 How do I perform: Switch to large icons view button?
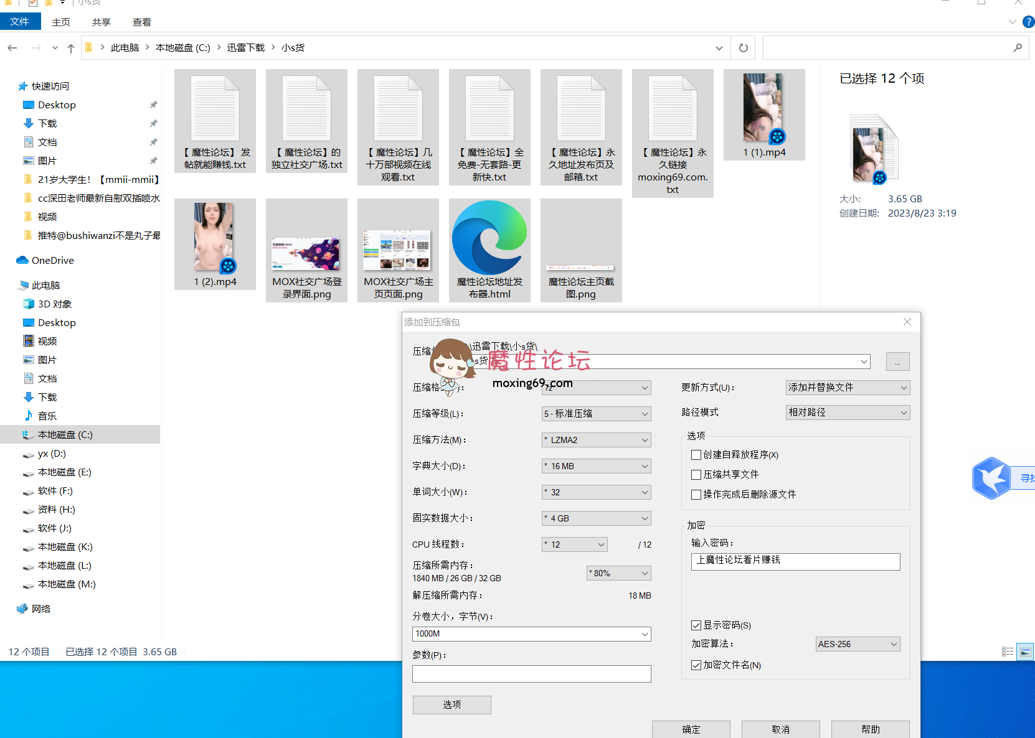tap(1025, 652)
